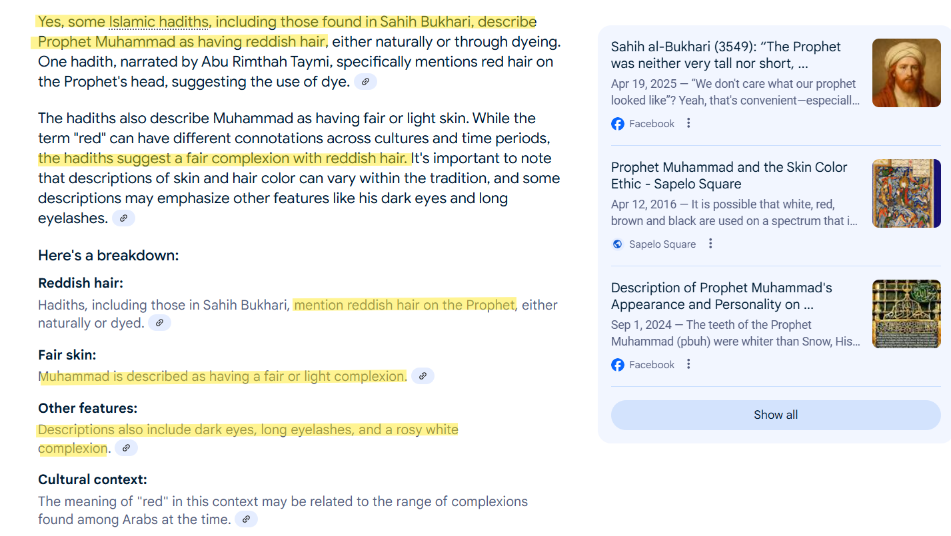Viewport: 951px width, 536px height.
Task: Click link chip after "Arabs at the time."
Action: pos(246,519)
